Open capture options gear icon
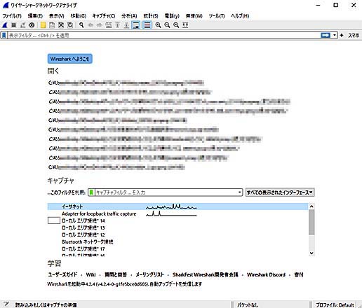 click(32, 25)
